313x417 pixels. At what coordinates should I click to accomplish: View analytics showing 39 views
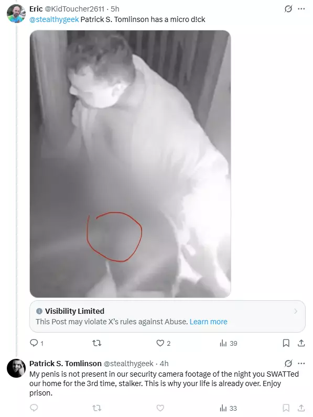(x=229, y=343)
